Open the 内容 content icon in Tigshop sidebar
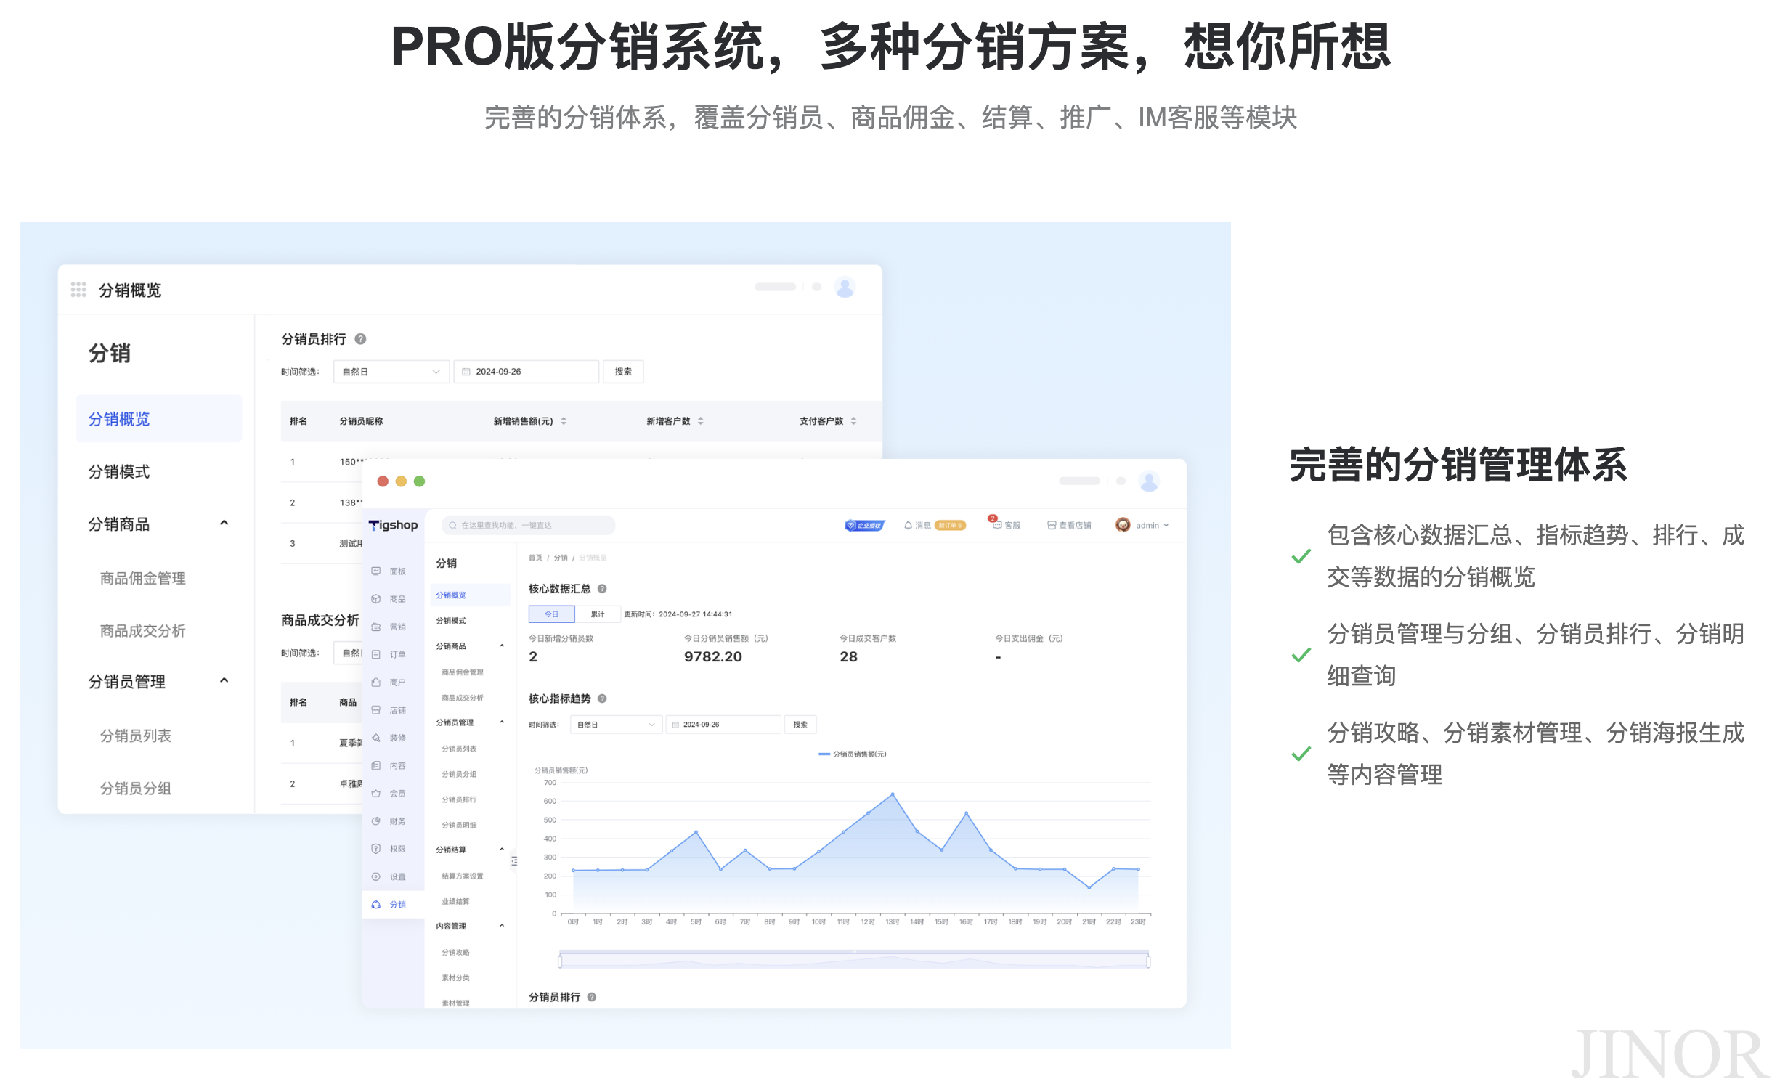Viewport: 1772px width, 1079px height. click(x=376, y=765)
